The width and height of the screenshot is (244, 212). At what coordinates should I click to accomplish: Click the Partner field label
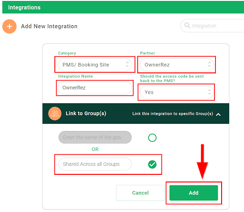(148, 53)
